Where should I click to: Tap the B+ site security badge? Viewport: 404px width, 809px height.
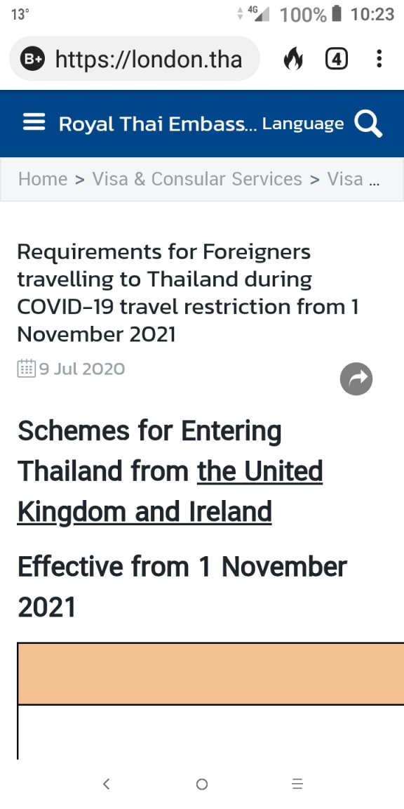[x=32, y=59]
